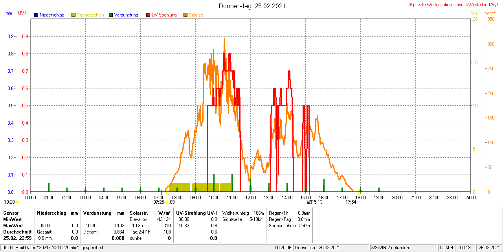Click the yellow 20 minutes axis value

[x=475, y=19]
